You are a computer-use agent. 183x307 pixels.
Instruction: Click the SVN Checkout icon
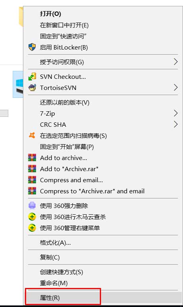(x=32, y=76)
